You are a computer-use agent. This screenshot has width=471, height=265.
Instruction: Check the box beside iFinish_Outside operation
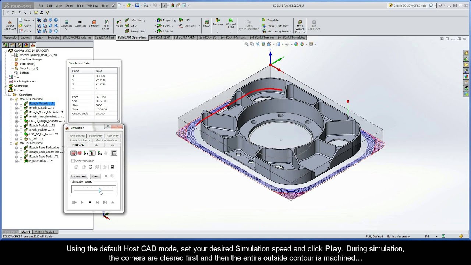(x=21, y=108)
